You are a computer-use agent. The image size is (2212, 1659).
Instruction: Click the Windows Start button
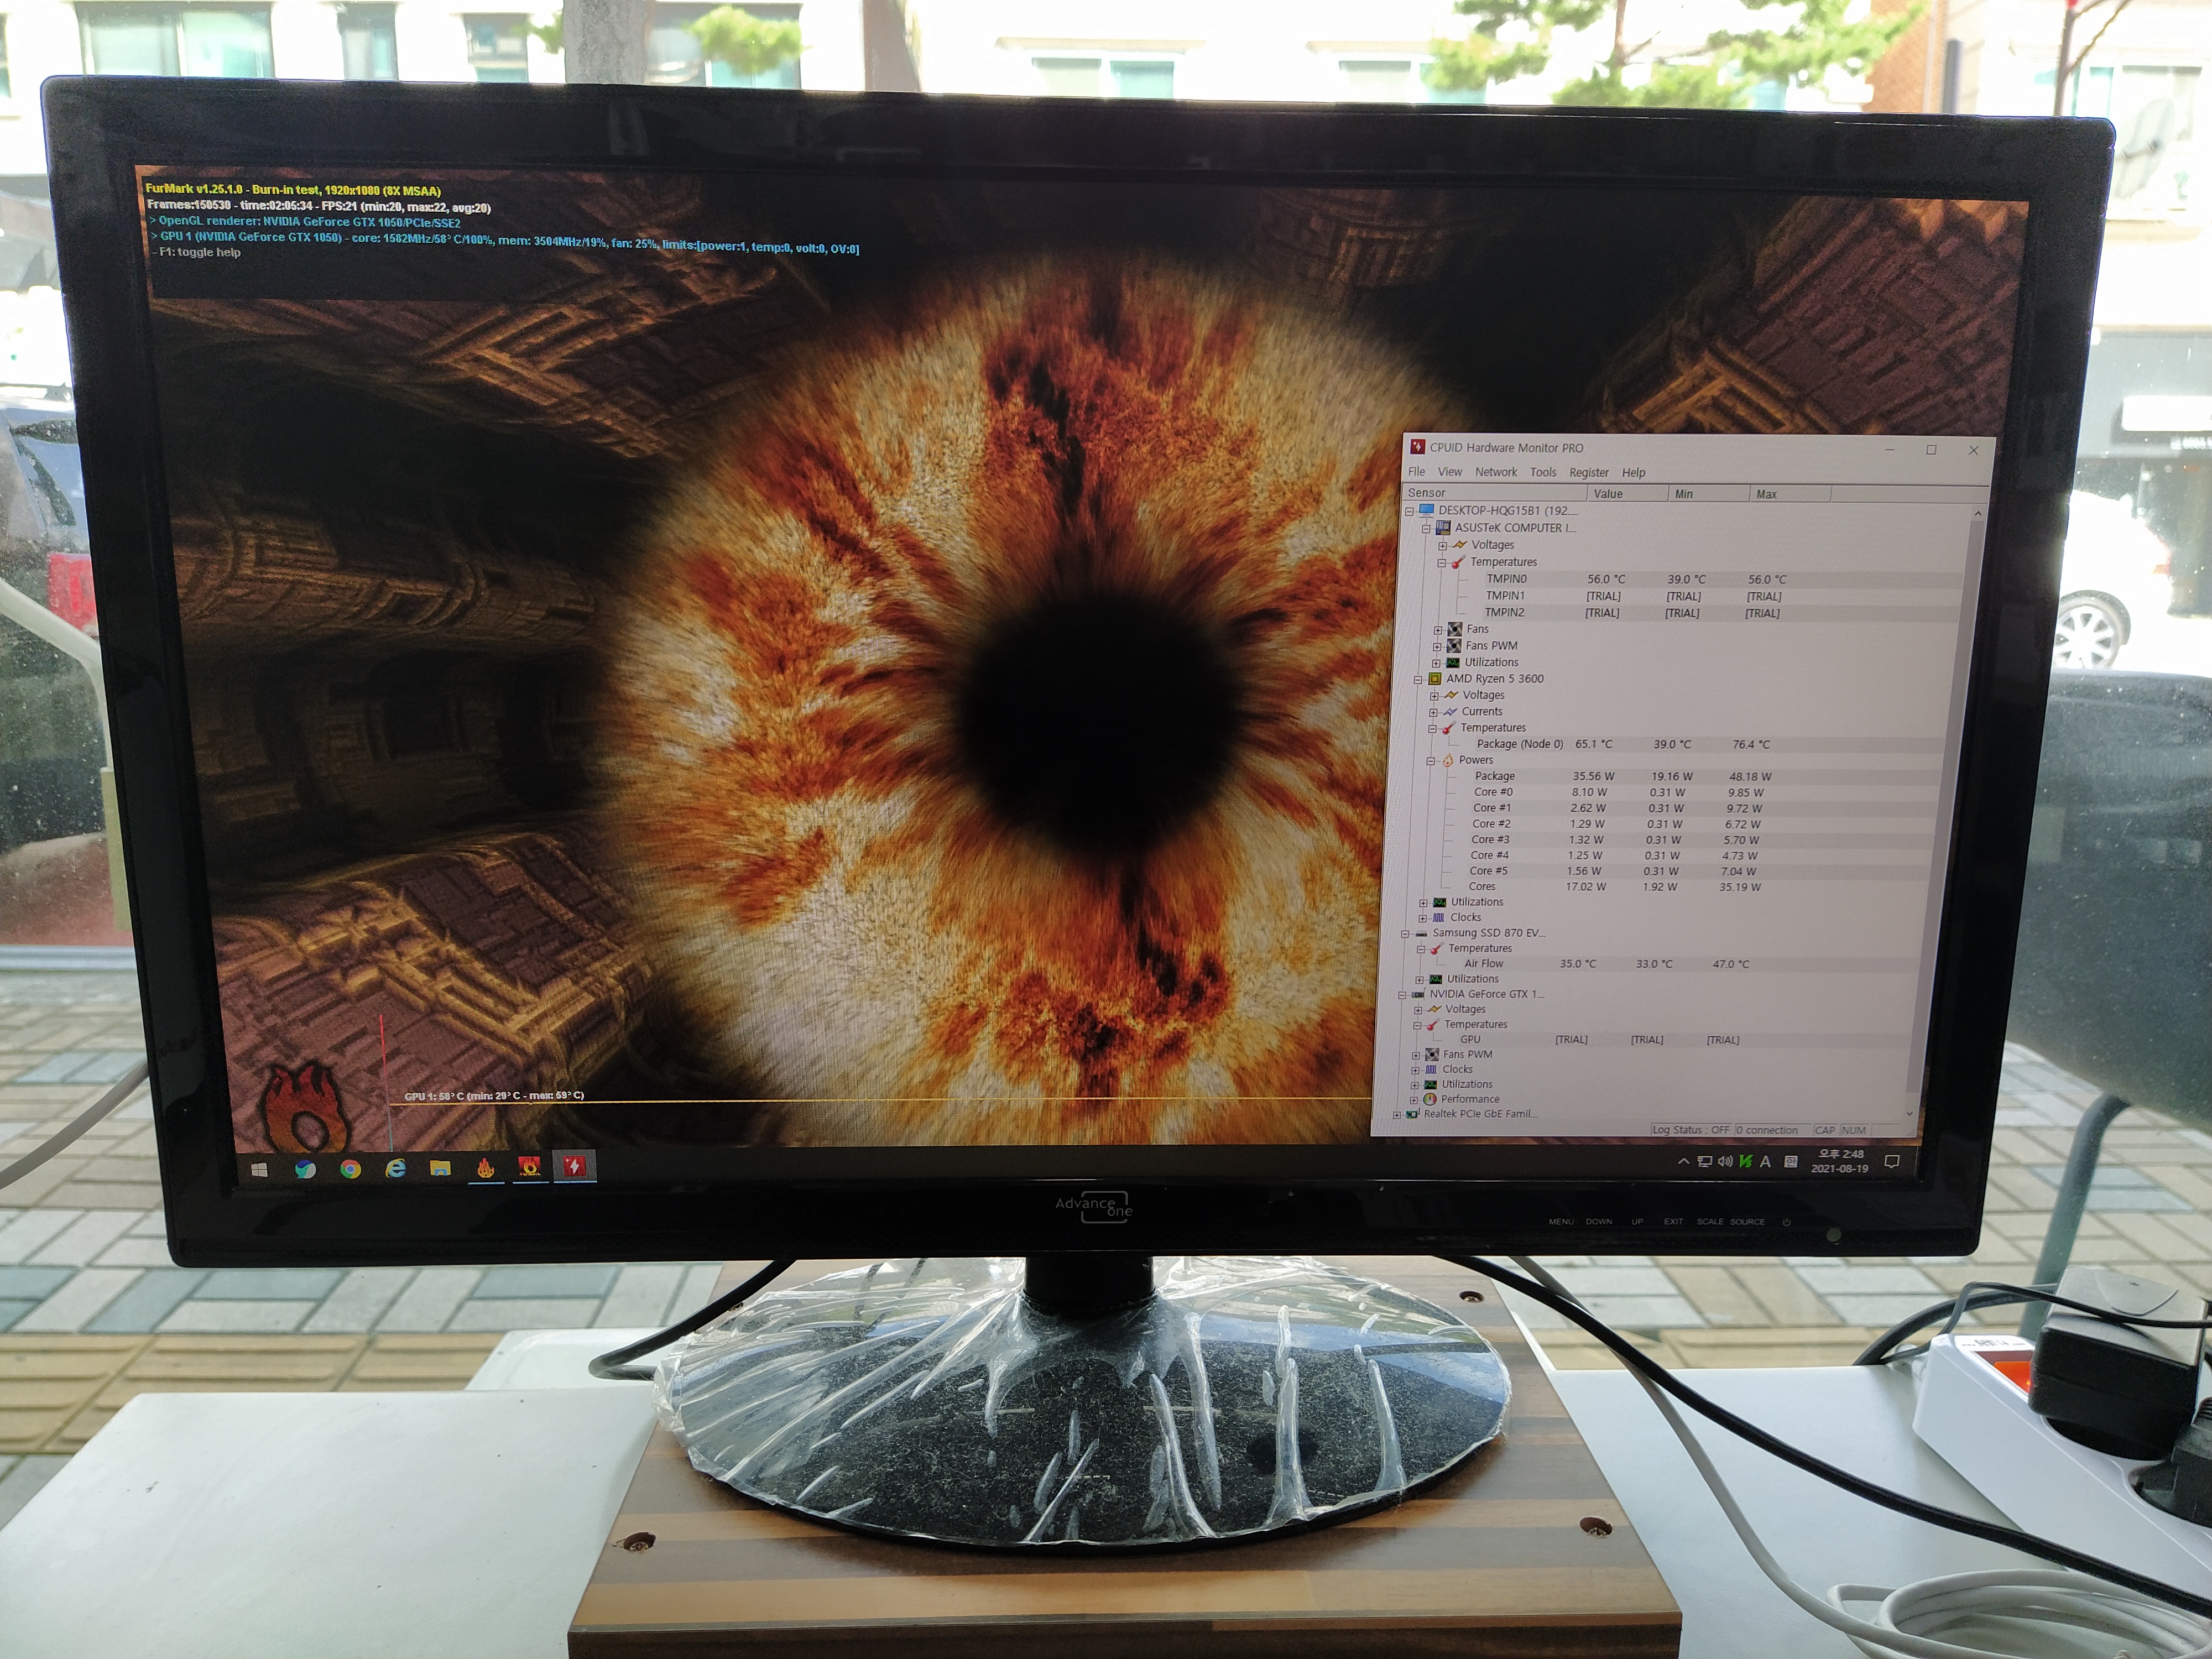(x=259, y=1170)
